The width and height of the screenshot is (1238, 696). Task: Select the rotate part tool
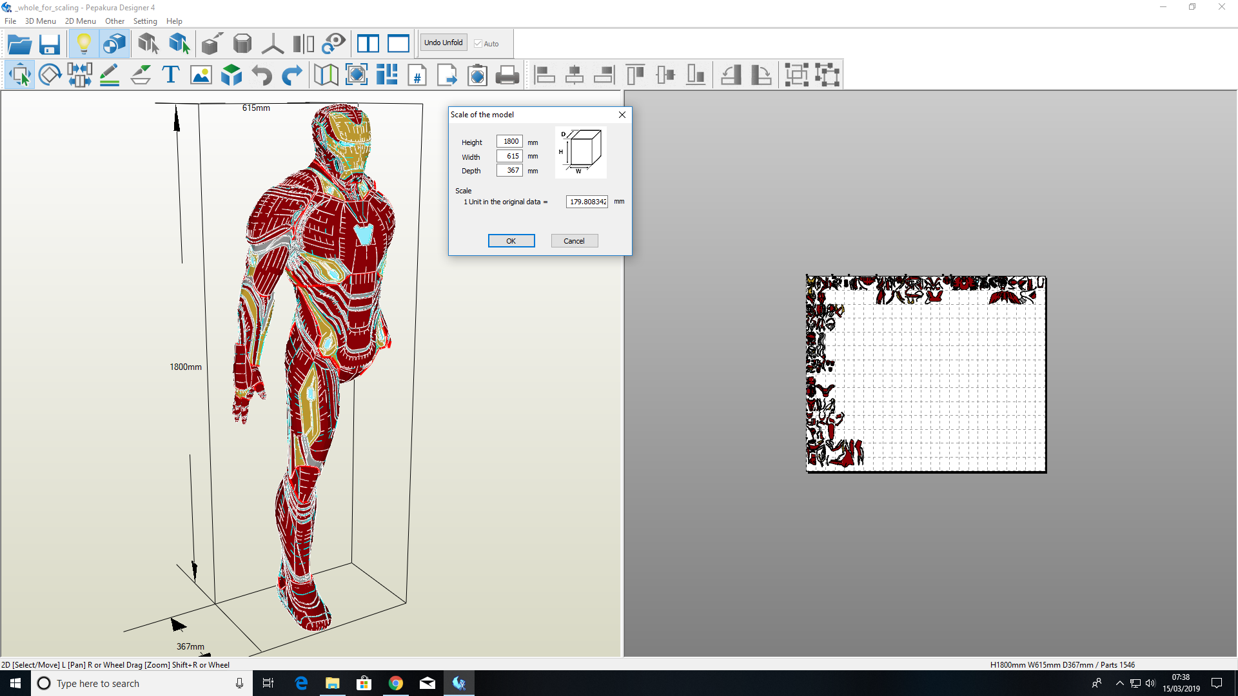coord(50,75)
